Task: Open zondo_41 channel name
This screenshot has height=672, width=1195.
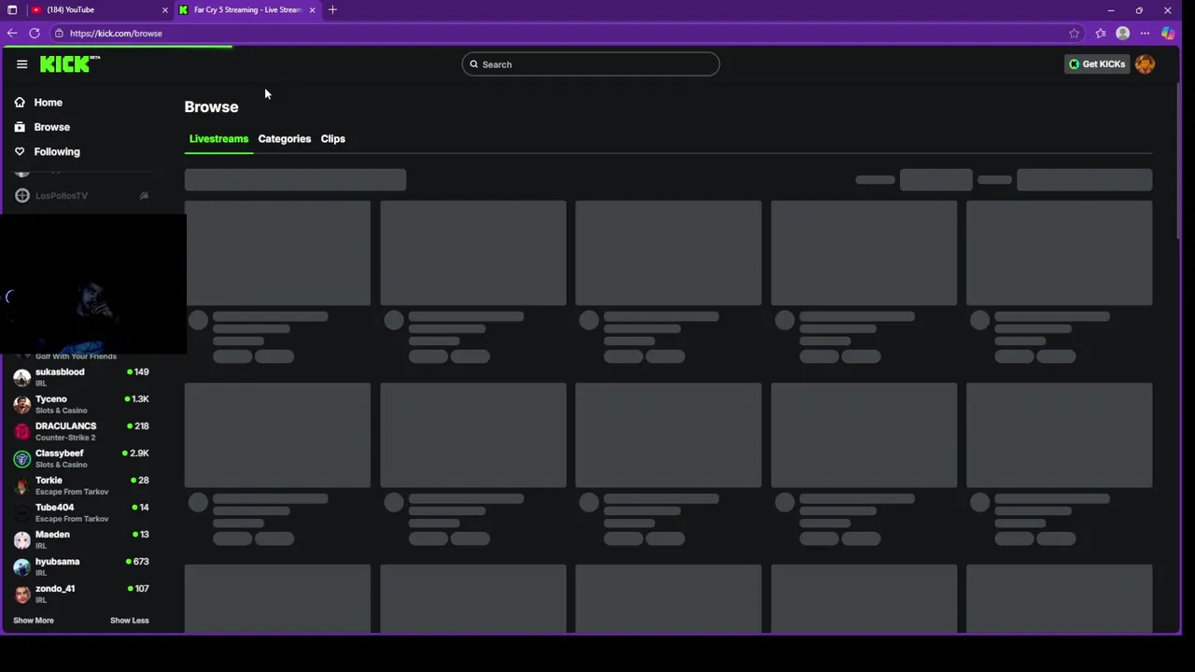Action: tap(55, 589)
